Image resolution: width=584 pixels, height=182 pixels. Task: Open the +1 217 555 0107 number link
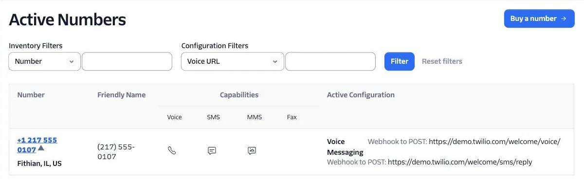[37, 145]
